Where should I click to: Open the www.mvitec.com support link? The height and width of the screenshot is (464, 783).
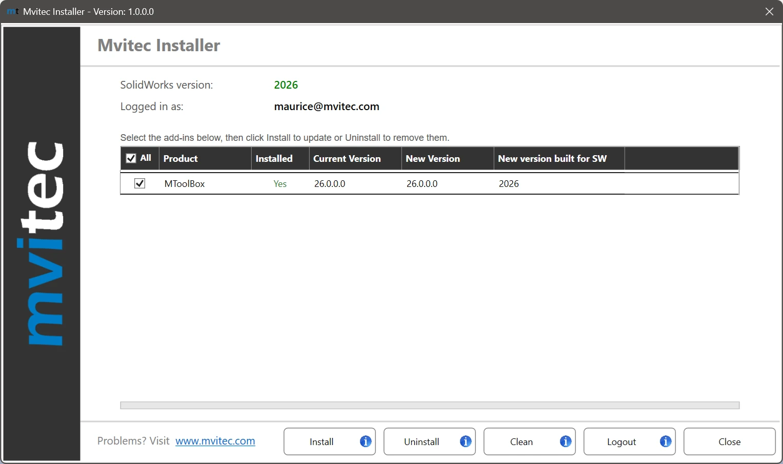click(215, 440)
